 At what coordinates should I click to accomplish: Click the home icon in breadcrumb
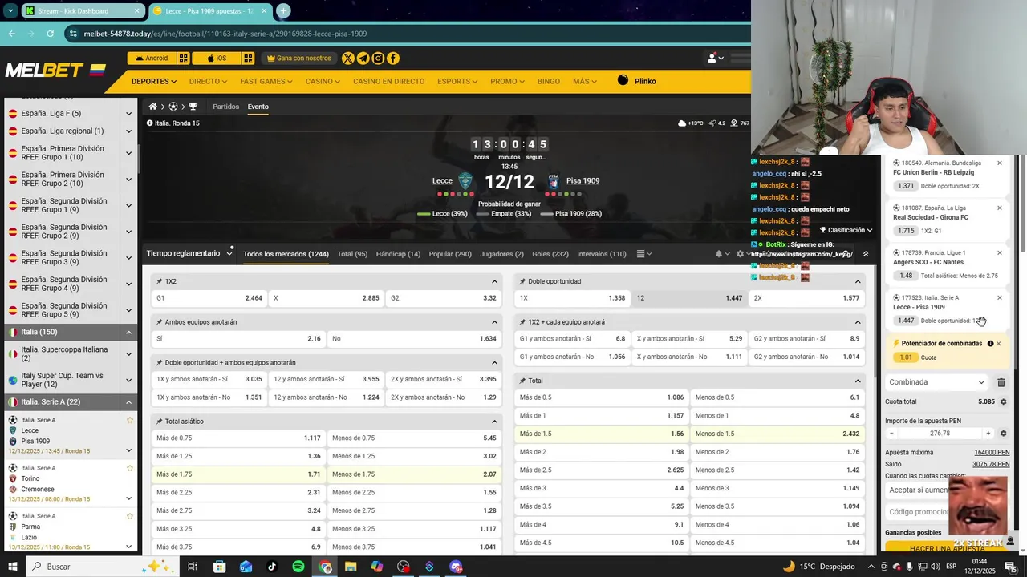pyautogui.click(x=152, y=107)
